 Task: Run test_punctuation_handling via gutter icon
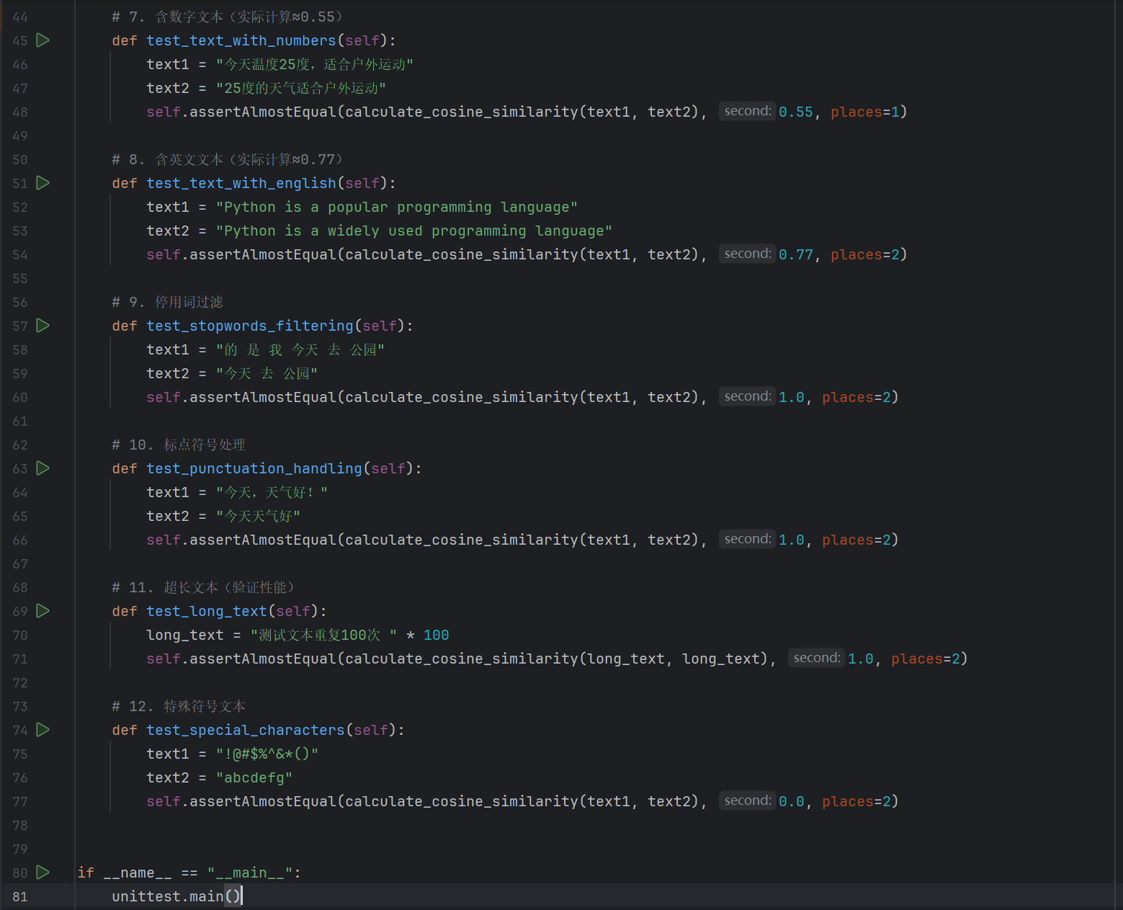[x=43, y=468]
